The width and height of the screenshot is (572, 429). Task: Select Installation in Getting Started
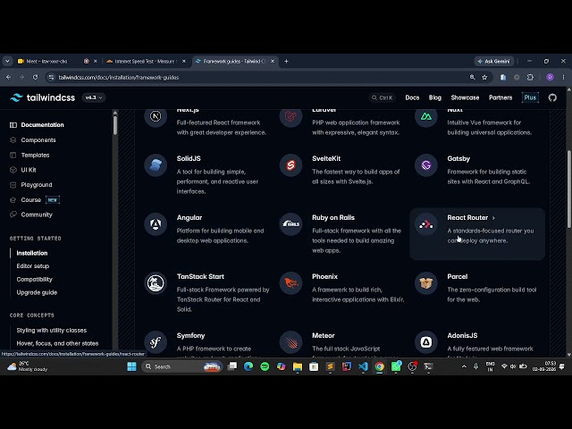pyautogui.click(x=32, y=253)
